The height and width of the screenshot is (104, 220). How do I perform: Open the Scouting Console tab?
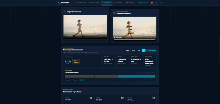point(81,3)
